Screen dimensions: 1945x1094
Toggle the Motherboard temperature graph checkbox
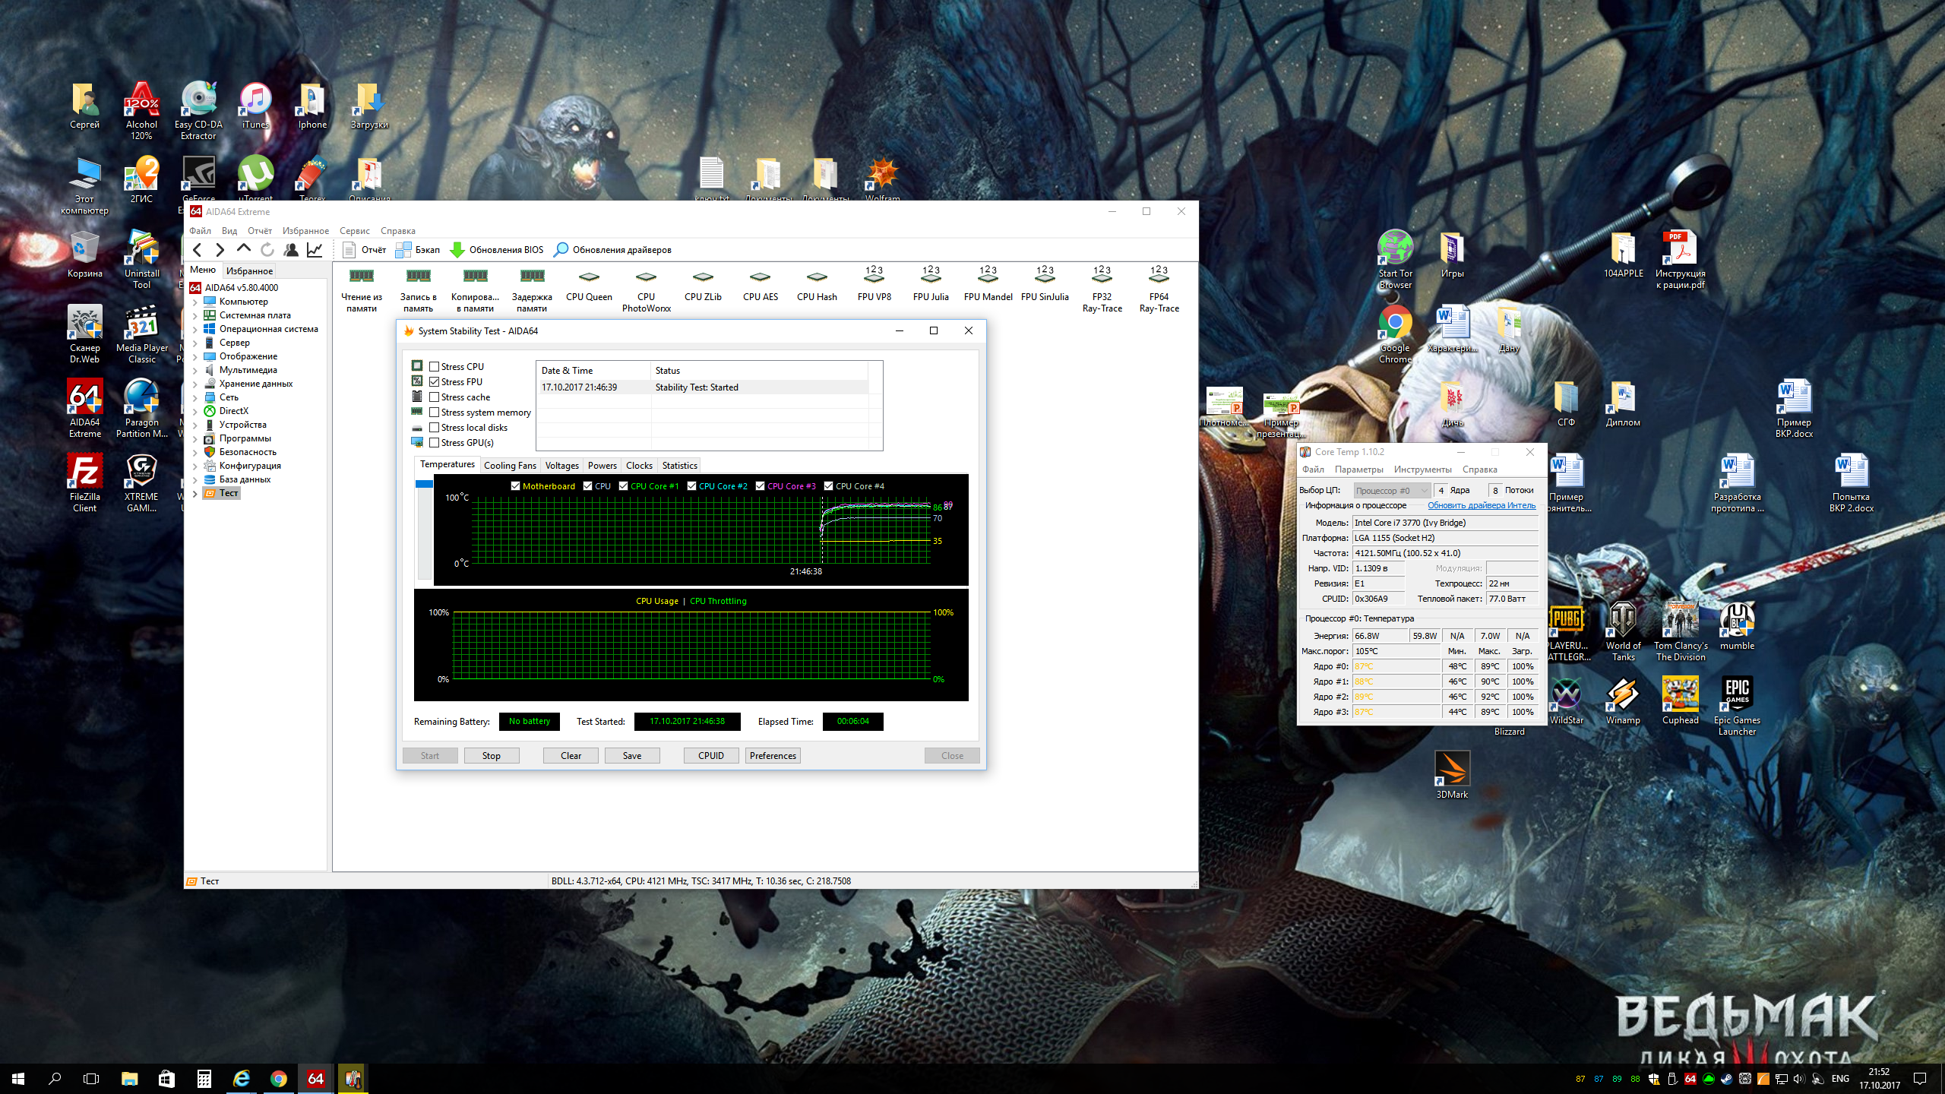pos(516,486)
